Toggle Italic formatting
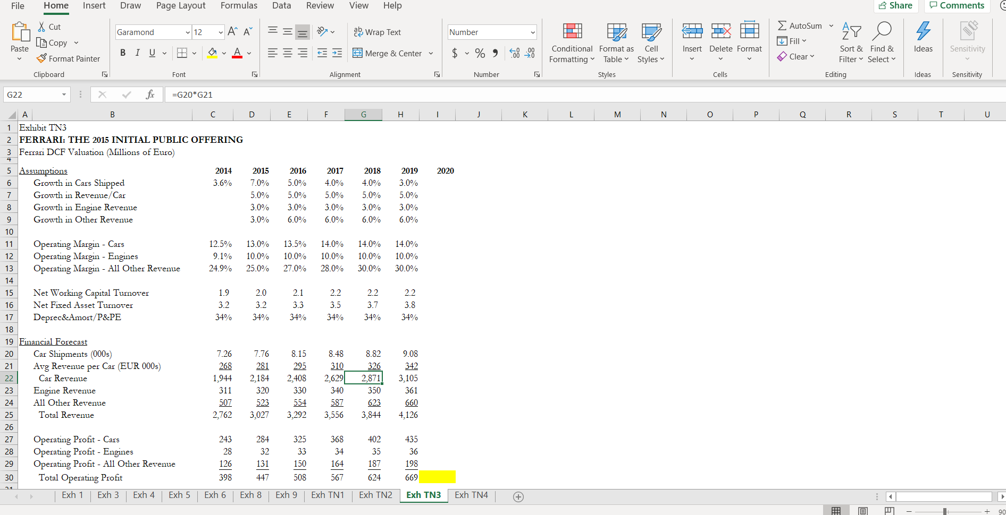The height and width of the screenshot is (515, 1006). coord(137,53)
